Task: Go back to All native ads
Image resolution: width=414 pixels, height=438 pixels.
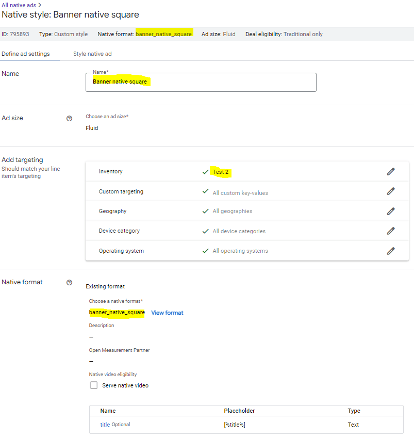Action: click(x=19, y=5)
